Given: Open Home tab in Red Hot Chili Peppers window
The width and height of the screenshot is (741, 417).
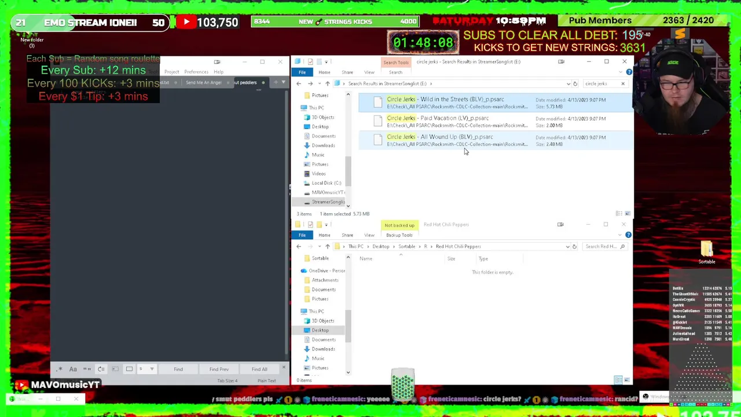Looking at the screenshot, I should click(x=324, y=235).
